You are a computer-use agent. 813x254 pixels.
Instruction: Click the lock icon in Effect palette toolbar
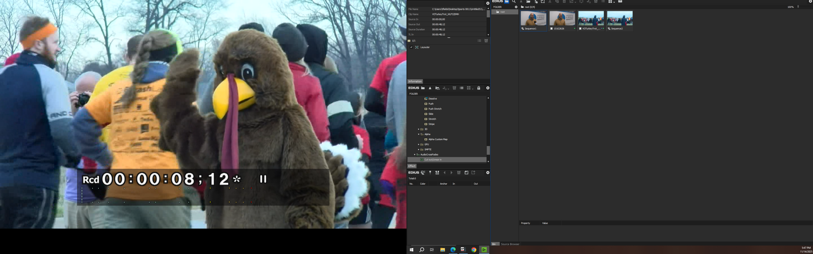(x=479, y=88)
